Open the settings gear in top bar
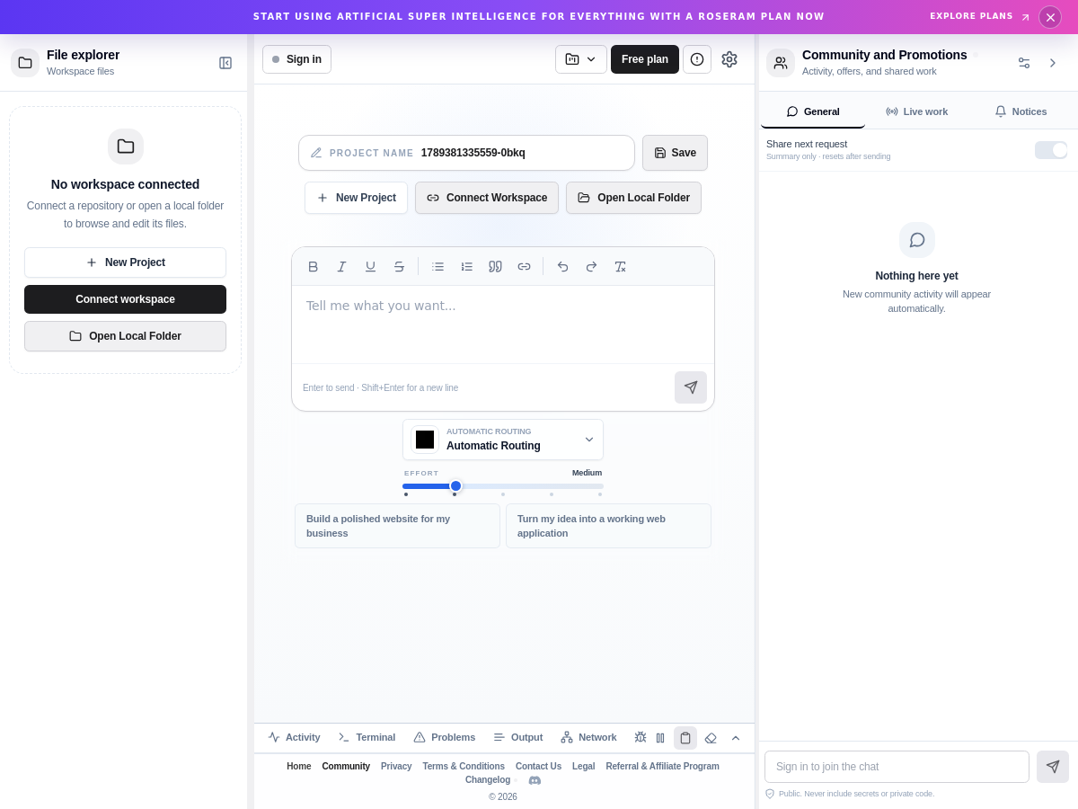This screenshot has height=809, width=1078. tap(729, 59)
